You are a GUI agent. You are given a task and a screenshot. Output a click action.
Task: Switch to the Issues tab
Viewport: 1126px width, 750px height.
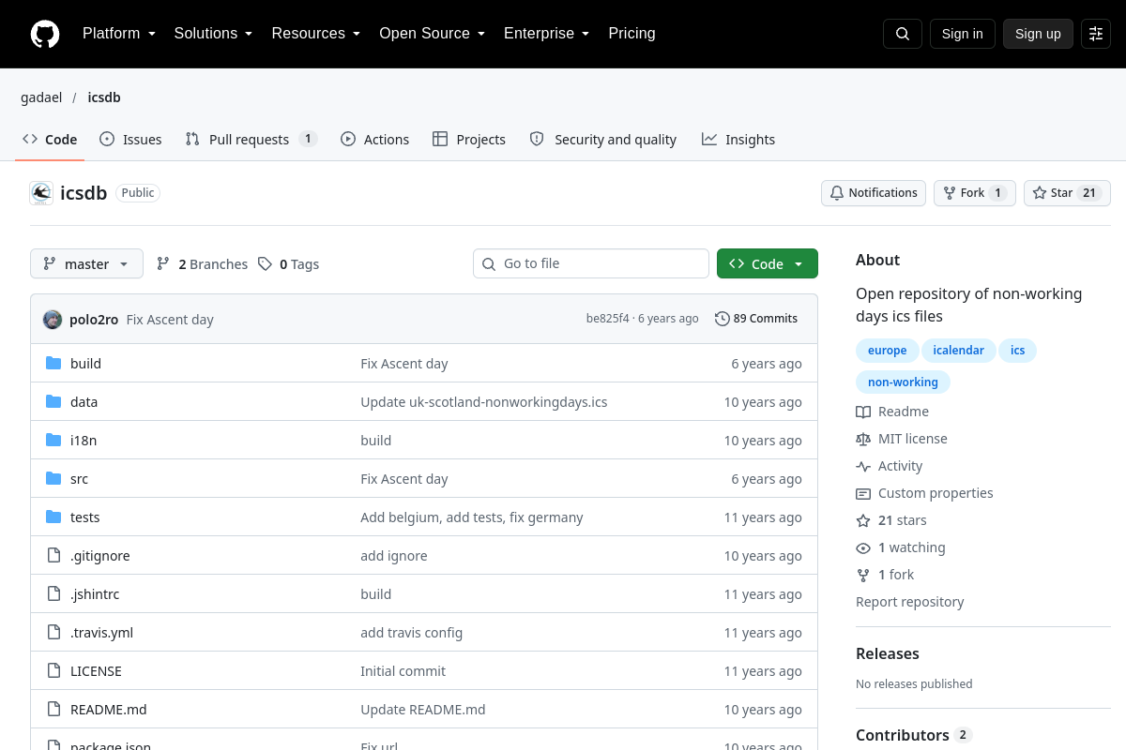click(x=130, y=139)
